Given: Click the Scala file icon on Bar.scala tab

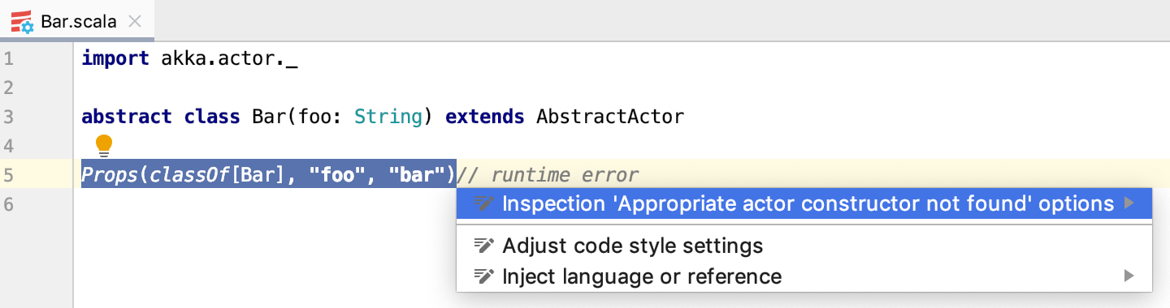Looking at the screenshot, I should coord(23,21).
